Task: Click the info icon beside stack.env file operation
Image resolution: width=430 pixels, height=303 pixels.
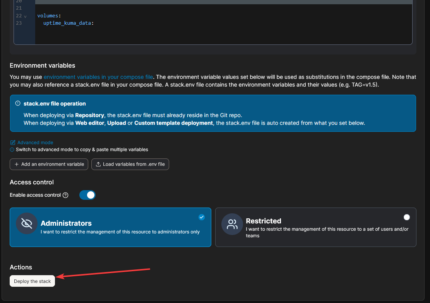Action: (x=17, y=104)
